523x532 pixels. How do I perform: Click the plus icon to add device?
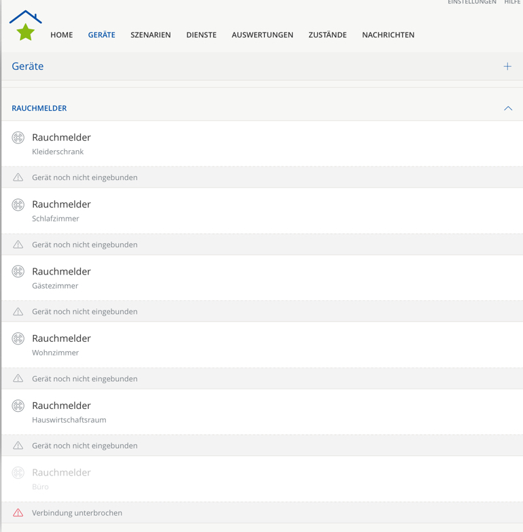pos(507,67)
